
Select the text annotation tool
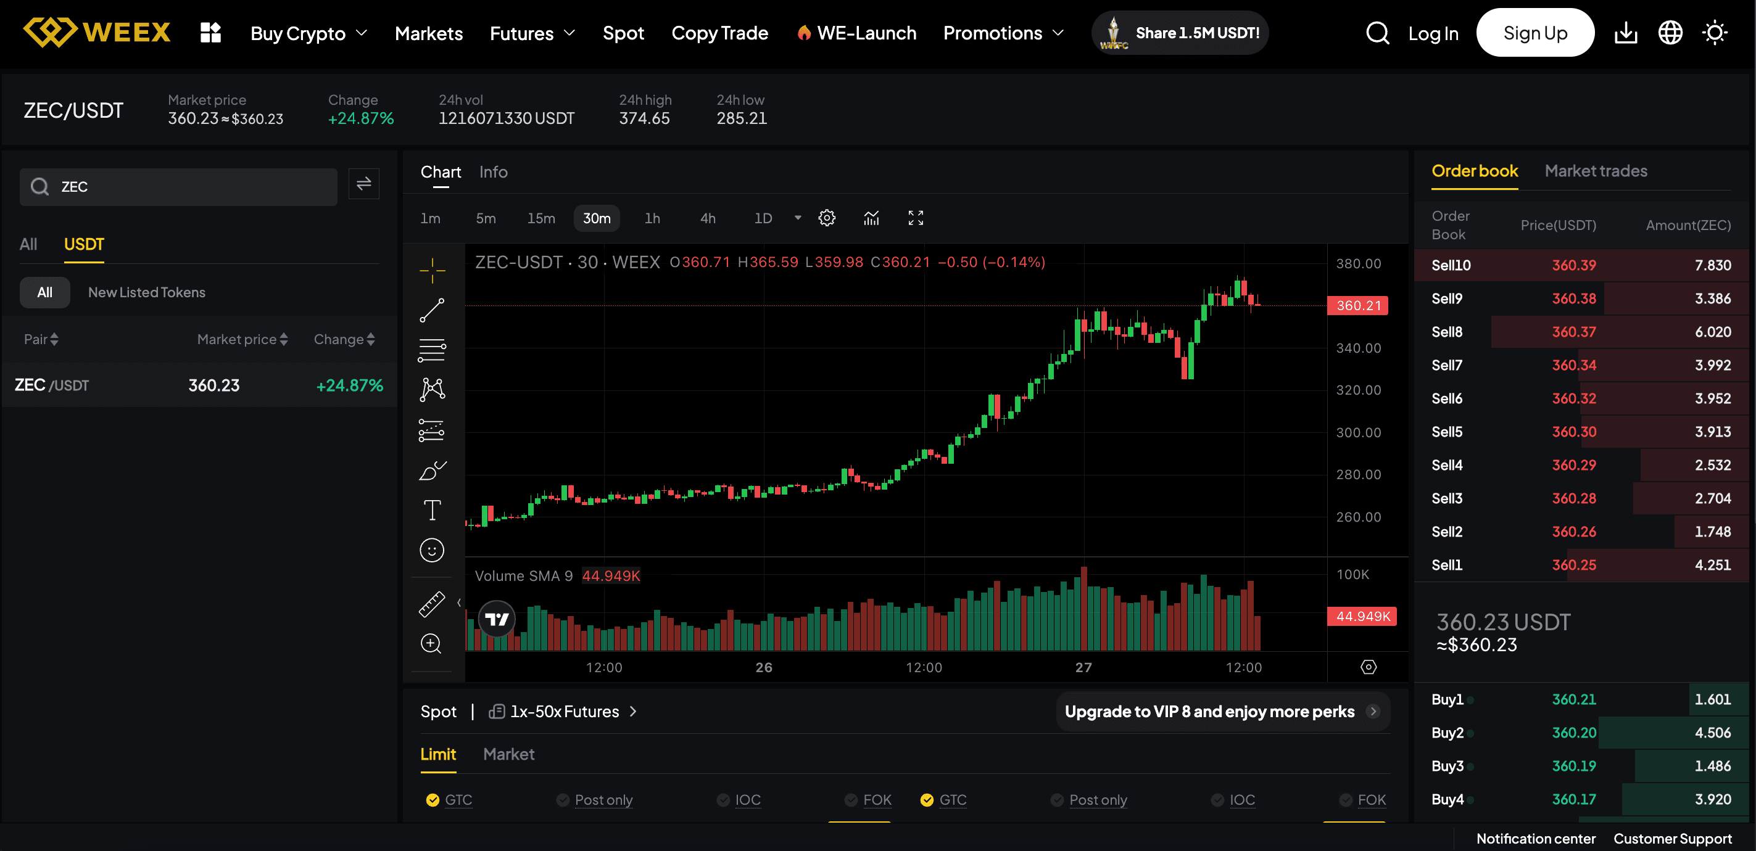[x=431, y=509]
